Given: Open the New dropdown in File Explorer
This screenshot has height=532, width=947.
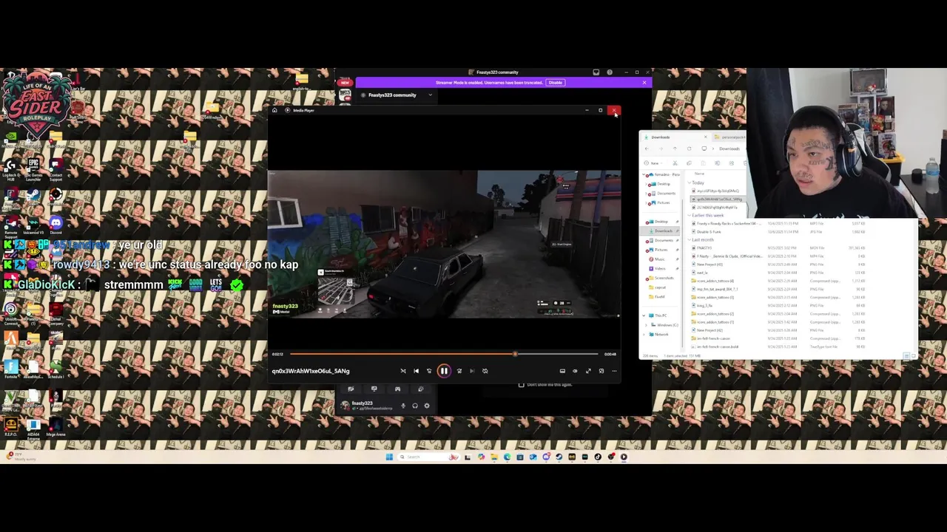Looking at the screenshot, I should coord(654,163).
